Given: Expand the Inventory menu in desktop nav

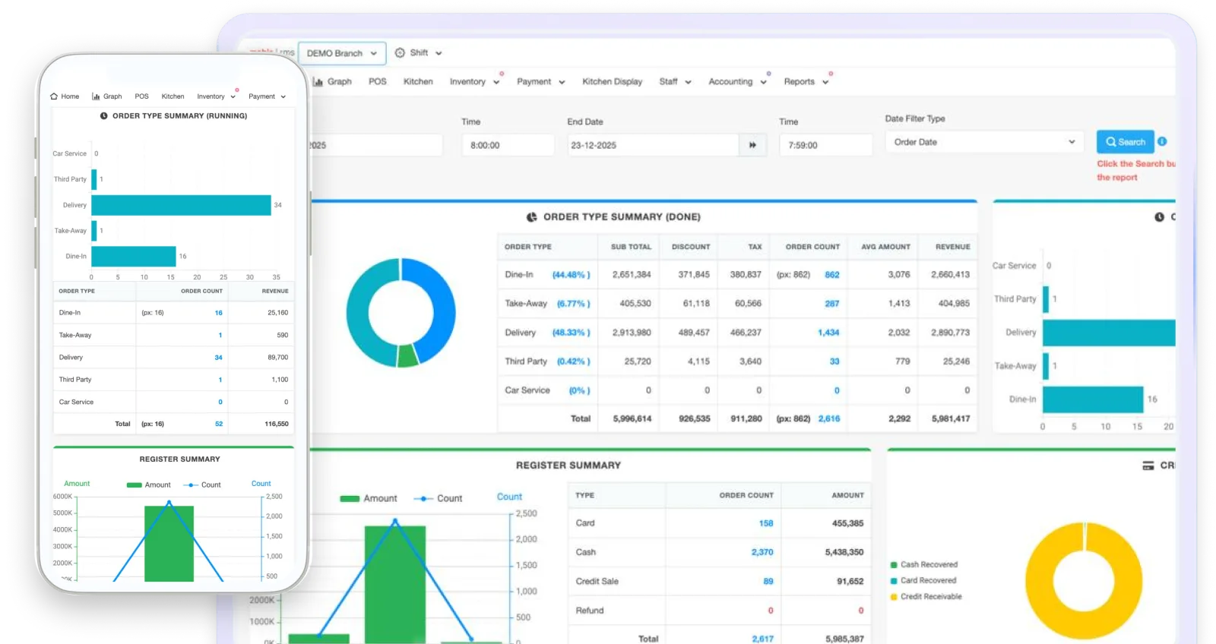Looking at the screenshot, I should pyautogui.click(x=474, y=82).
